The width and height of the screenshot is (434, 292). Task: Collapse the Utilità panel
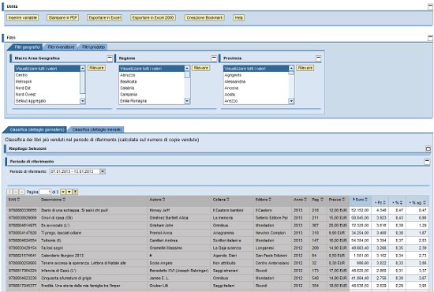[430, 7]
